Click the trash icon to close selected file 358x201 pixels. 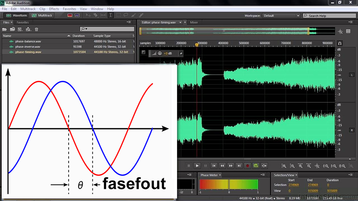tap(37, 29)
